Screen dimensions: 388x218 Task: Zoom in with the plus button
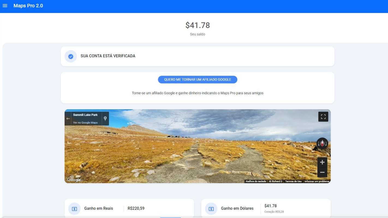(322, 162)
